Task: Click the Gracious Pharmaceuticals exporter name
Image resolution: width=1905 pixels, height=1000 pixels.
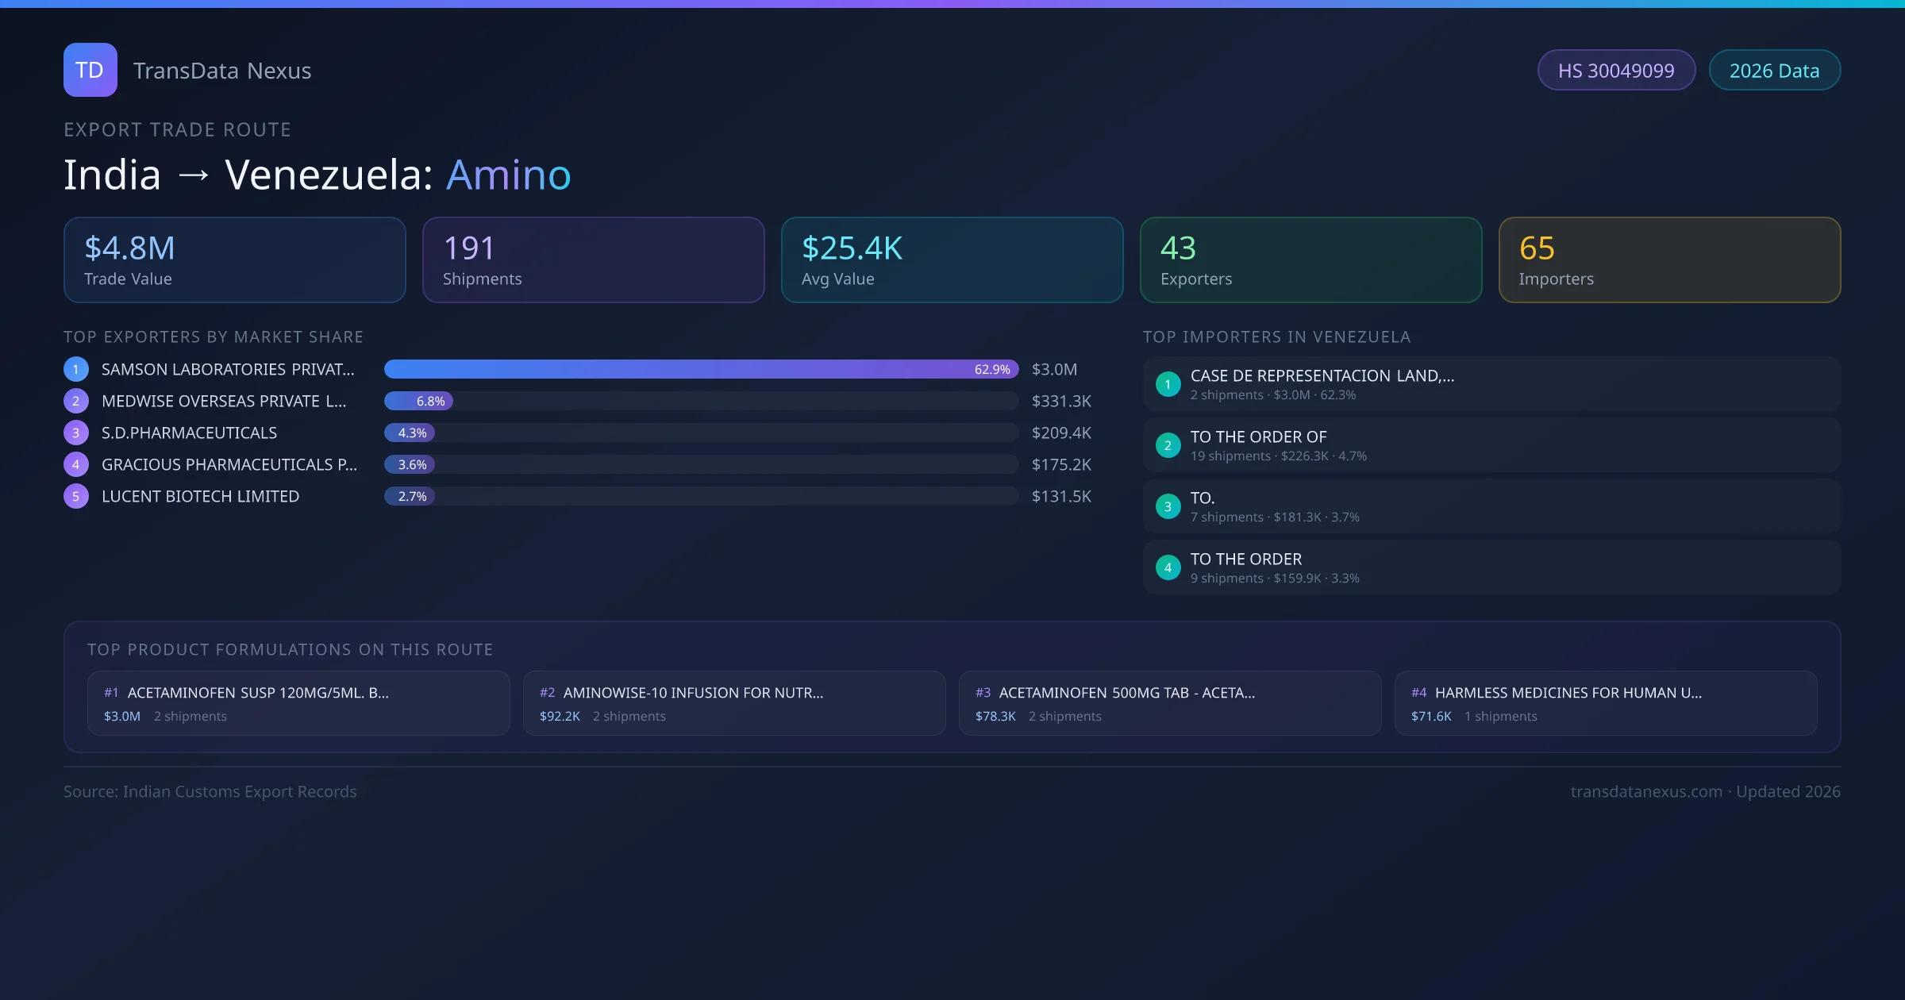Action: [x=229, y=464]
